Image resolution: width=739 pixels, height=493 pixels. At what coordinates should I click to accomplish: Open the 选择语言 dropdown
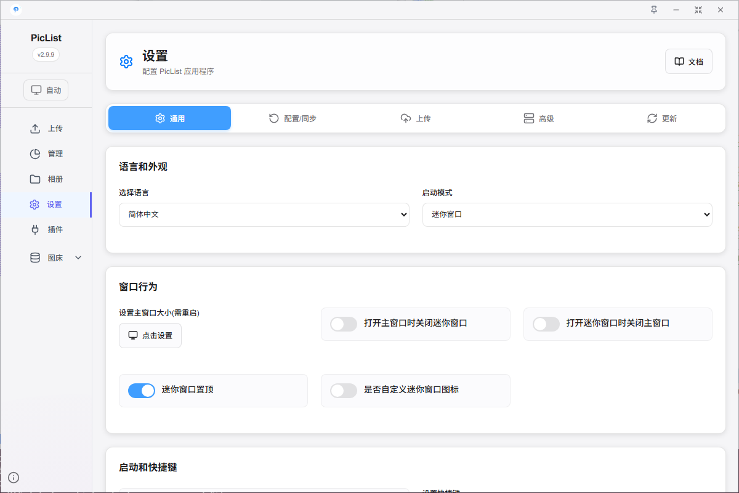click(264, 214)
